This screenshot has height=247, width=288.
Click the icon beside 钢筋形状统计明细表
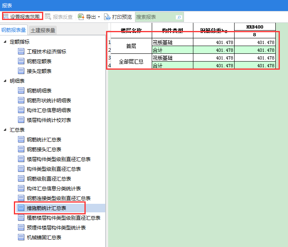tap(21, 100)
